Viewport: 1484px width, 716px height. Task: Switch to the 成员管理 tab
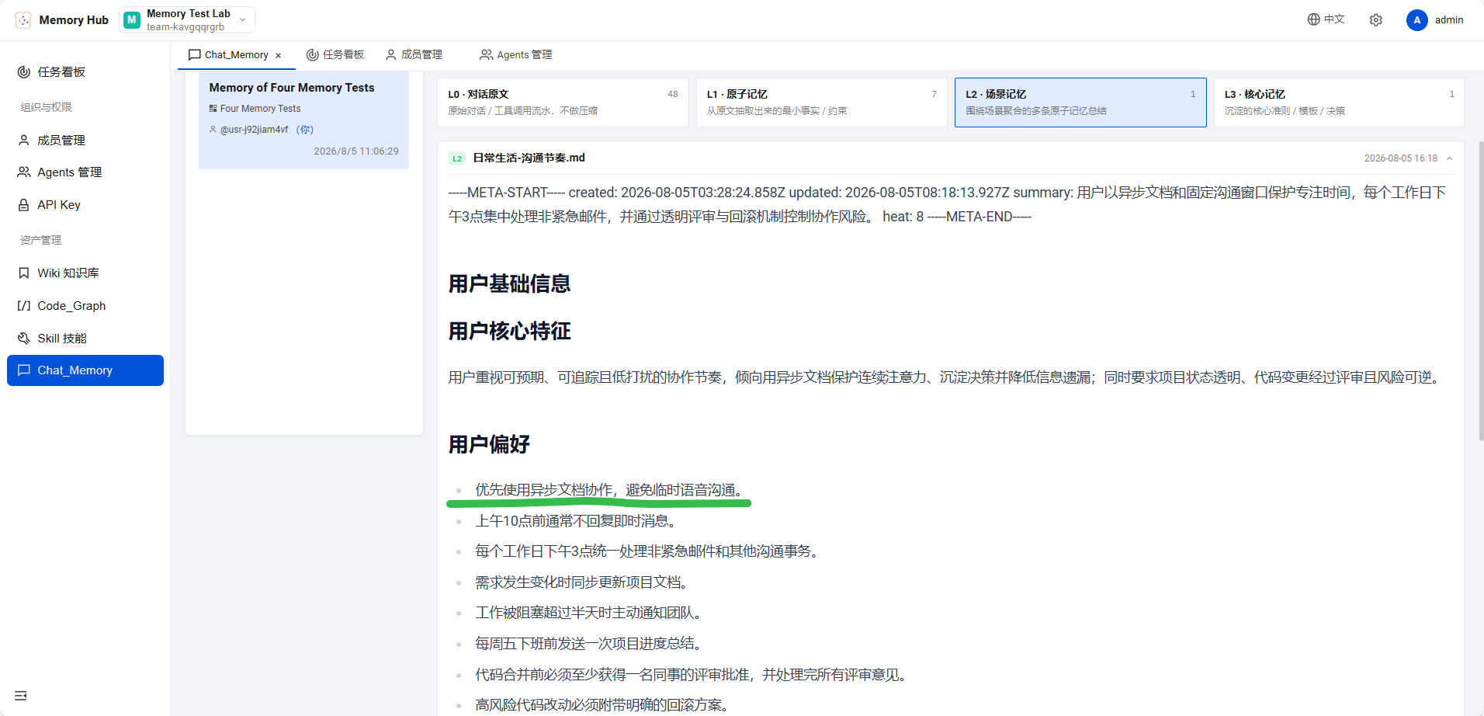coord(414,55)
